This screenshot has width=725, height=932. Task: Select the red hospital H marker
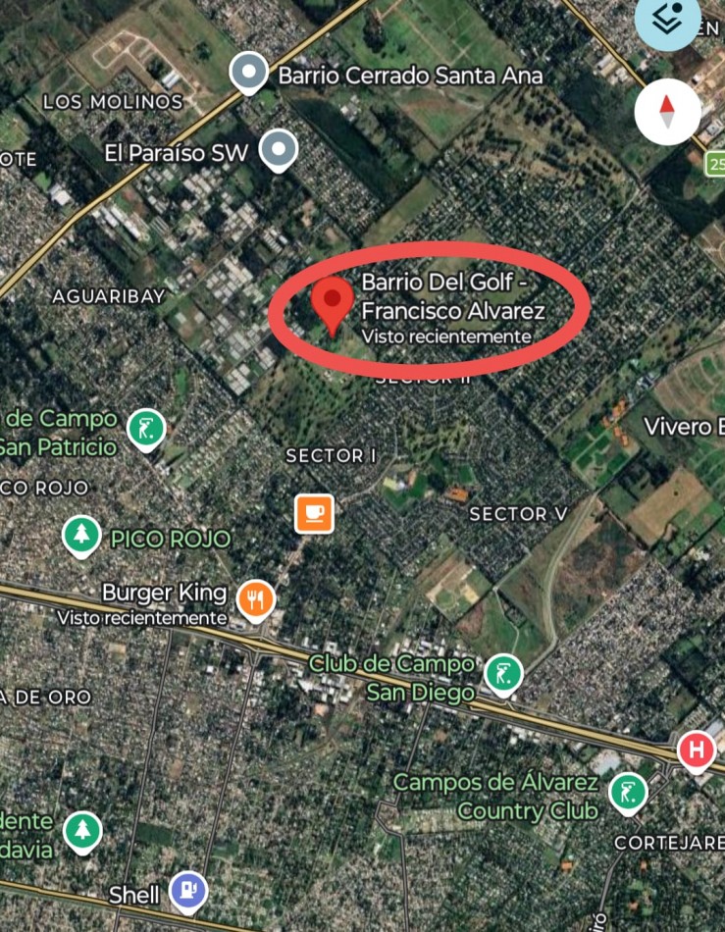(697, 751)
